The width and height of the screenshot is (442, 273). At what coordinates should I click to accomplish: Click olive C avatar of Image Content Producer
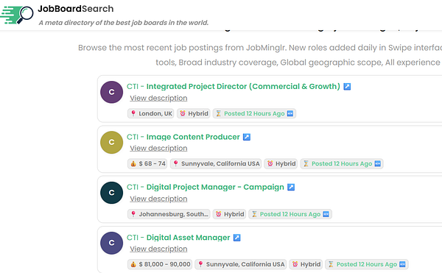(x=112, y=143)
